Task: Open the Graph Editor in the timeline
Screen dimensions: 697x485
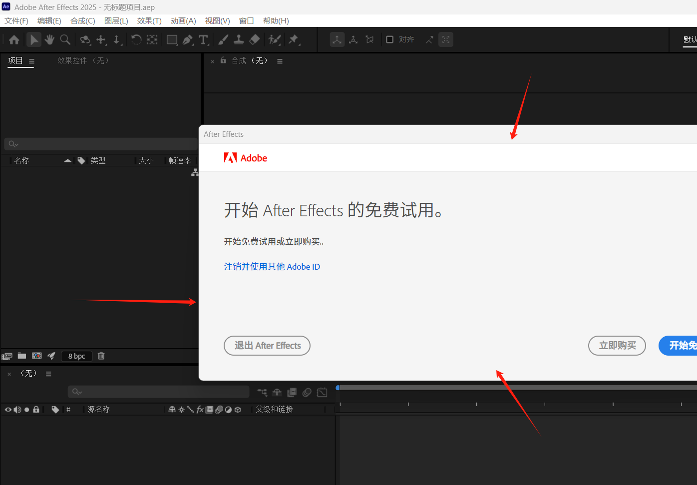Action: tap(322, 392)
